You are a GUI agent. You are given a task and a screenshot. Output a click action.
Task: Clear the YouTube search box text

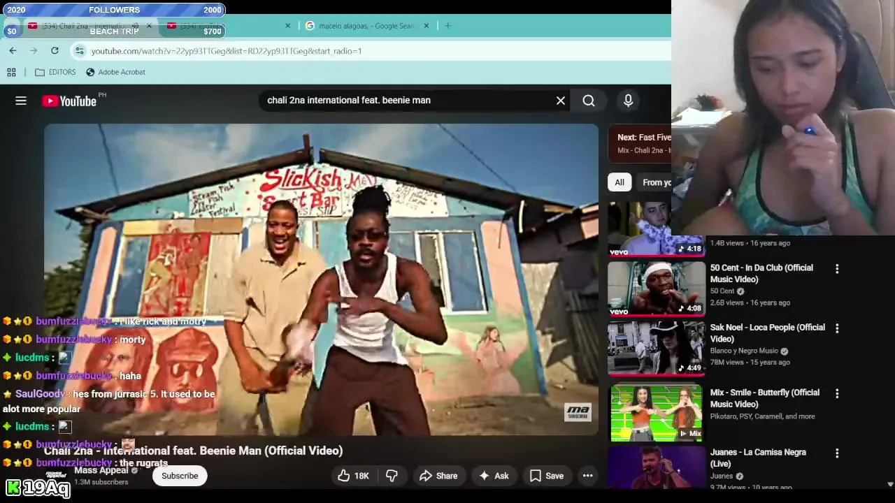(561, 101)
